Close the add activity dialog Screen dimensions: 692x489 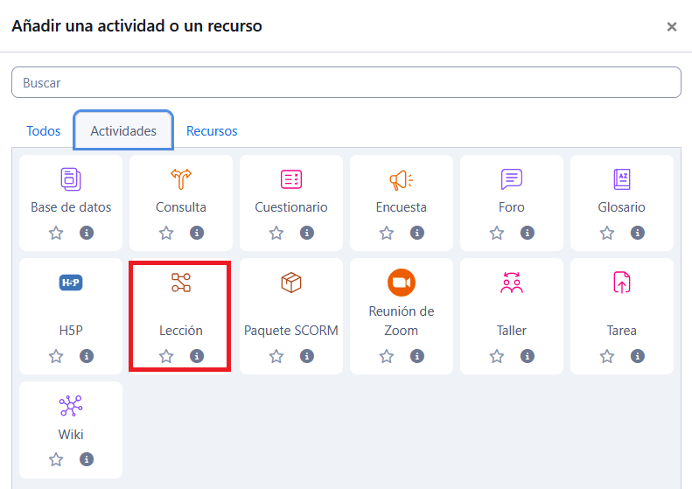(672, 27)
